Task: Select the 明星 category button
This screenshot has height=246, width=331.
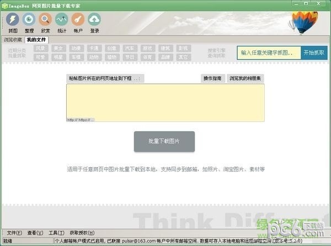Action: [58, 57]
